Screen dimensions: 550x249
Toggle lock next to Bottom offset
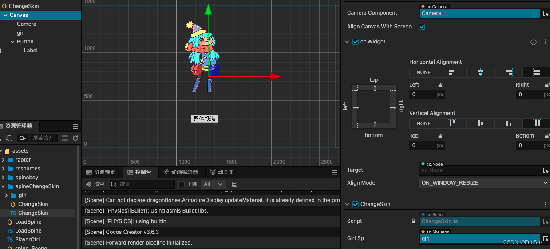click(547, 136)
